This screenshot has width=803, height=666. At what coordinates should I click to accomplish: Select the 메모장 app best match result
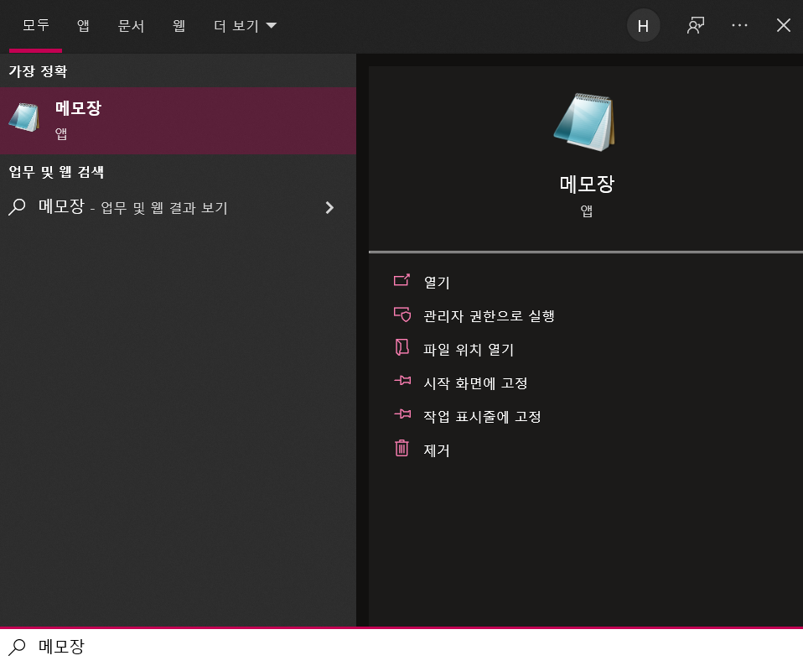click(x=178, y=121)
